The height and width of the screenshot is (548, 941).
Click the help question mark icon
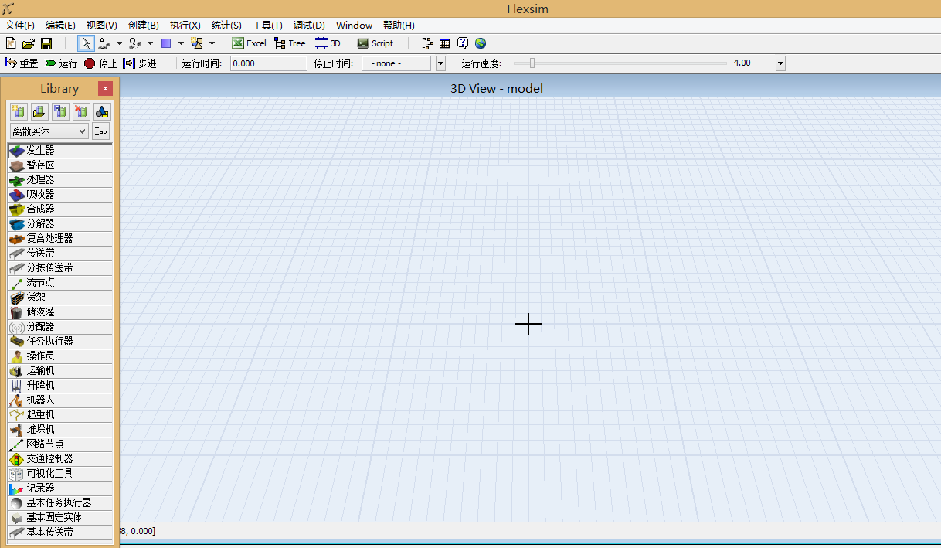coord(463,43)
